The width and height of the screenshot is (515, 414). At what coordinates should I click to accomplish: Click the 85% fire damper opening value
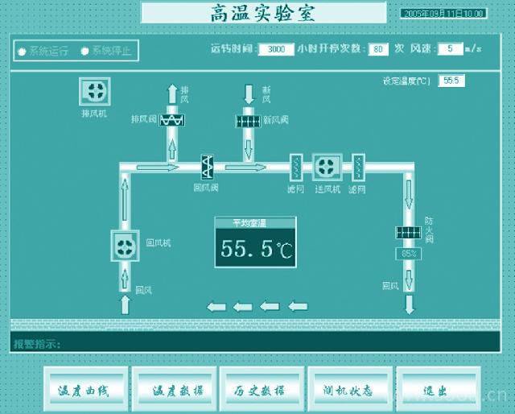click(409, 254)
